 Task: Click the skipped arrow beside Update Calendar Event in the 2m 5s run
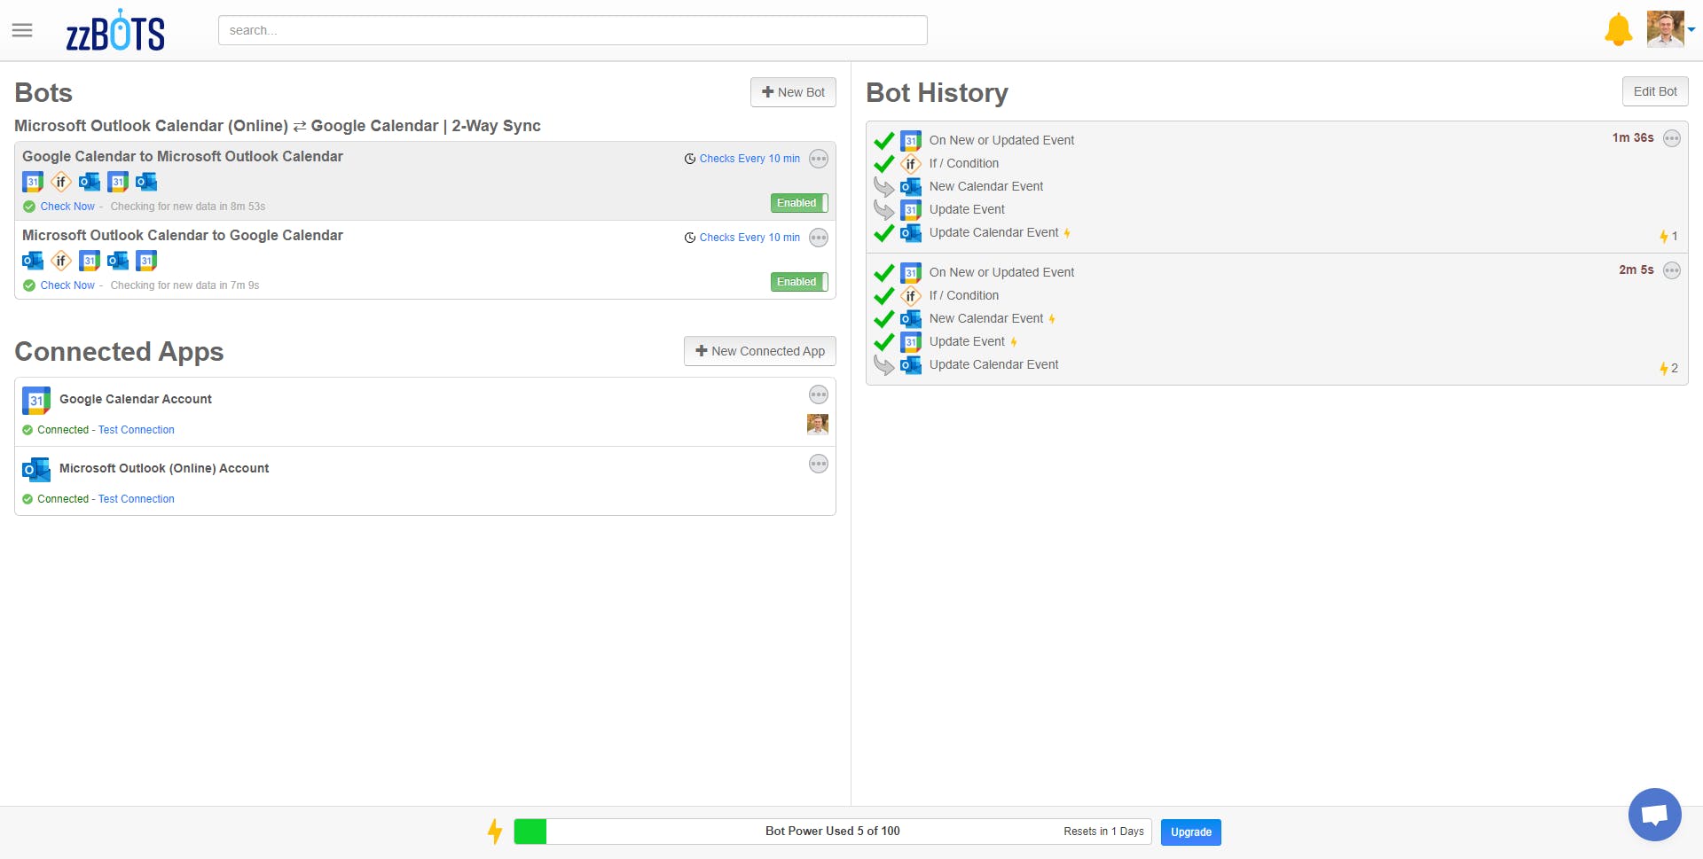[884, 365]
